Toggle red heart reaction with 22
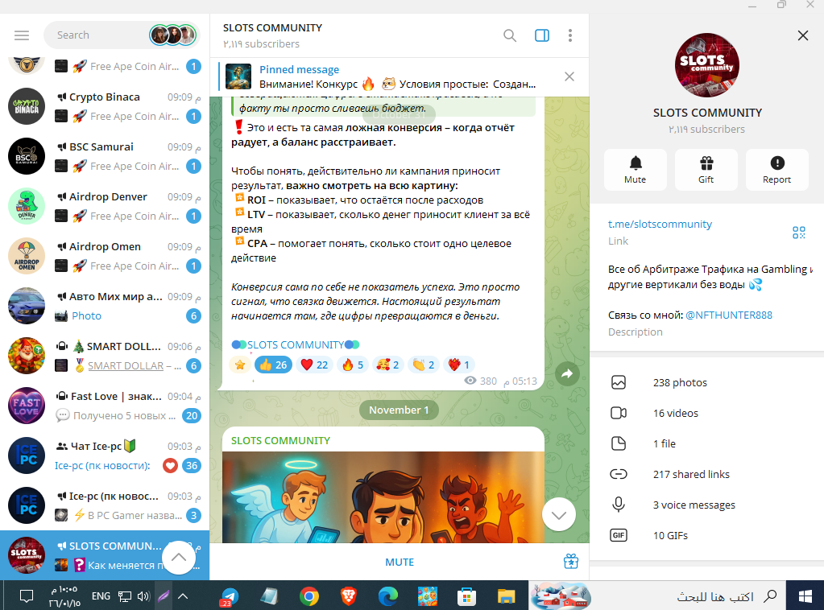This screenshot has width=824, height=610. pyautogui.click(x=314, y=365)
